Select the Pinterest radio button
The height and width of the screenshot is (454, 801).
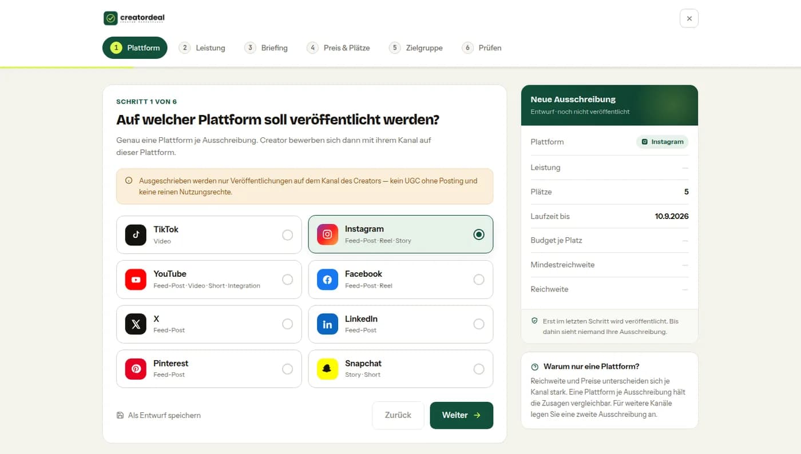287,369
